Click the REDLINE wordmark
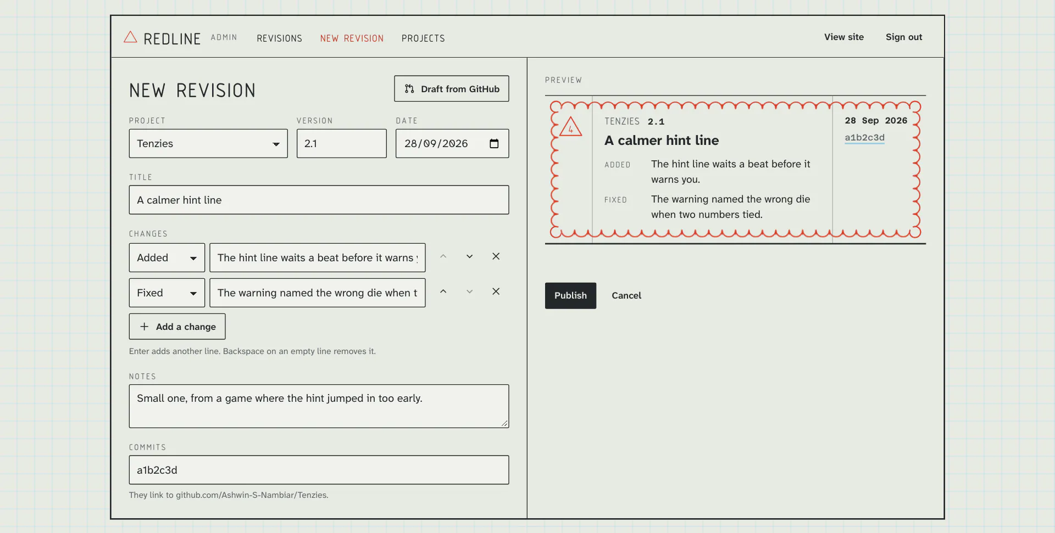This screenshot has height=533, width=1055. click(172, 38)
